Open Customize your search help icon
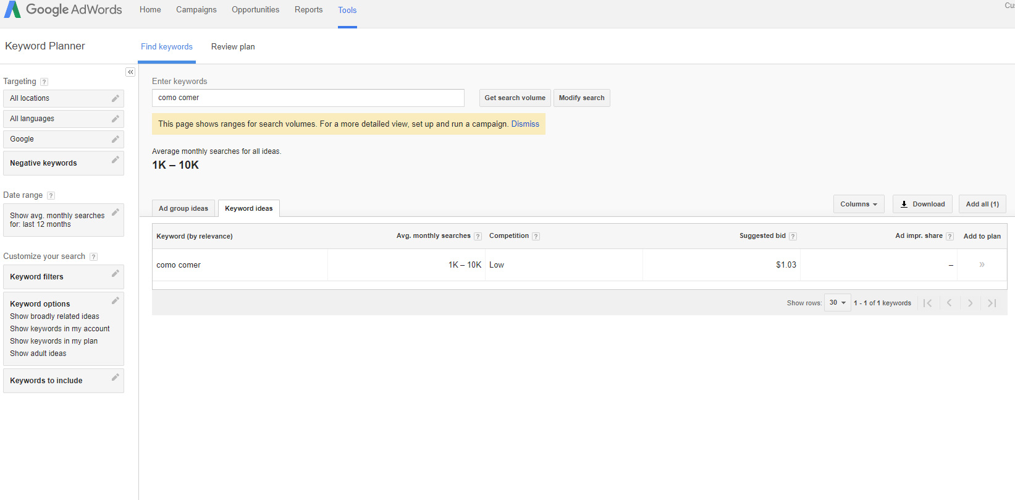This screenshot has height=500, width=1015. click(x=94, y=256)
